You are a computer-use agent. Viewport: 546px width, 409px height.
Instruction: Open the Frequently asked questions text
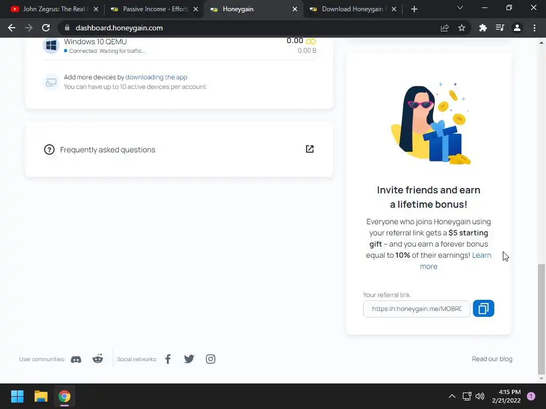tap(108, 150)
